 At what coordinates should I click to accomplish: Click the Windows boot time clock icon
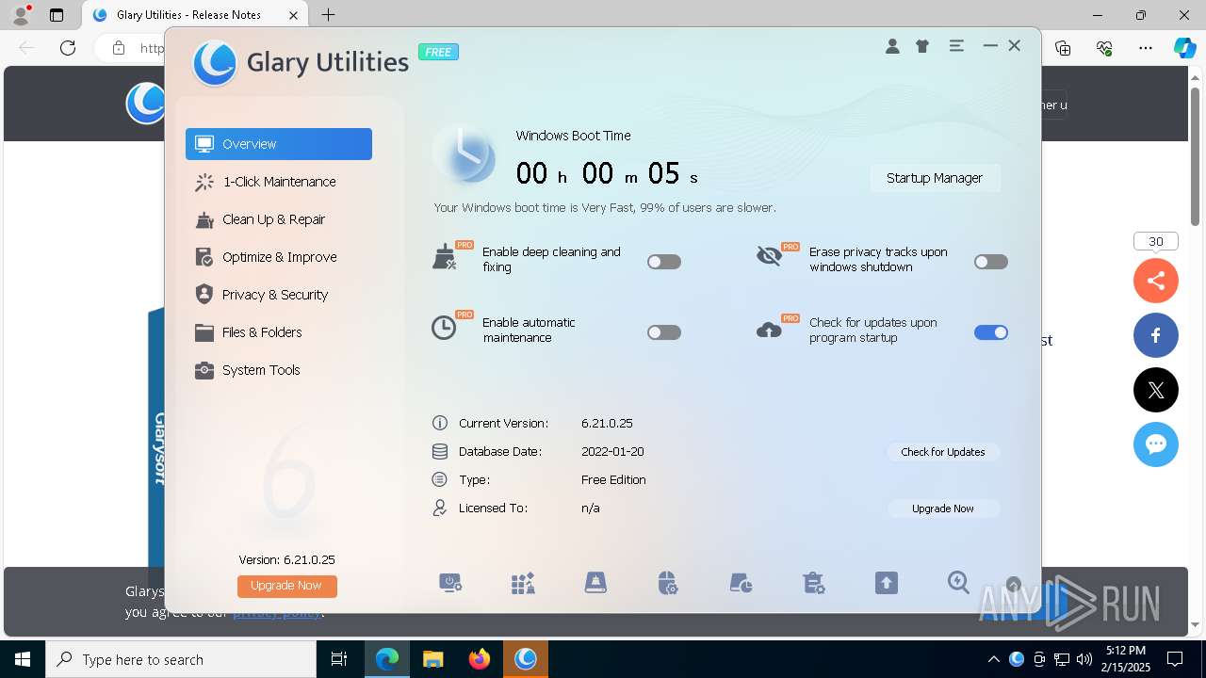point(464,156)
